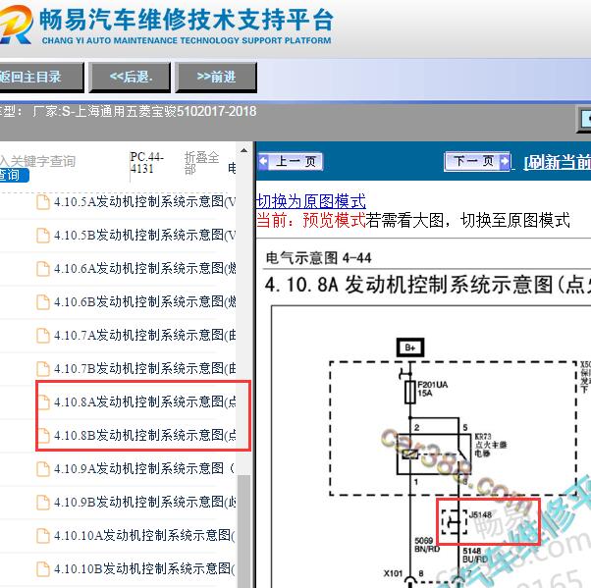591x588 pixels.
Task: Click document icon beside 4.10.10B entry
Action: (x=43, y=568)
